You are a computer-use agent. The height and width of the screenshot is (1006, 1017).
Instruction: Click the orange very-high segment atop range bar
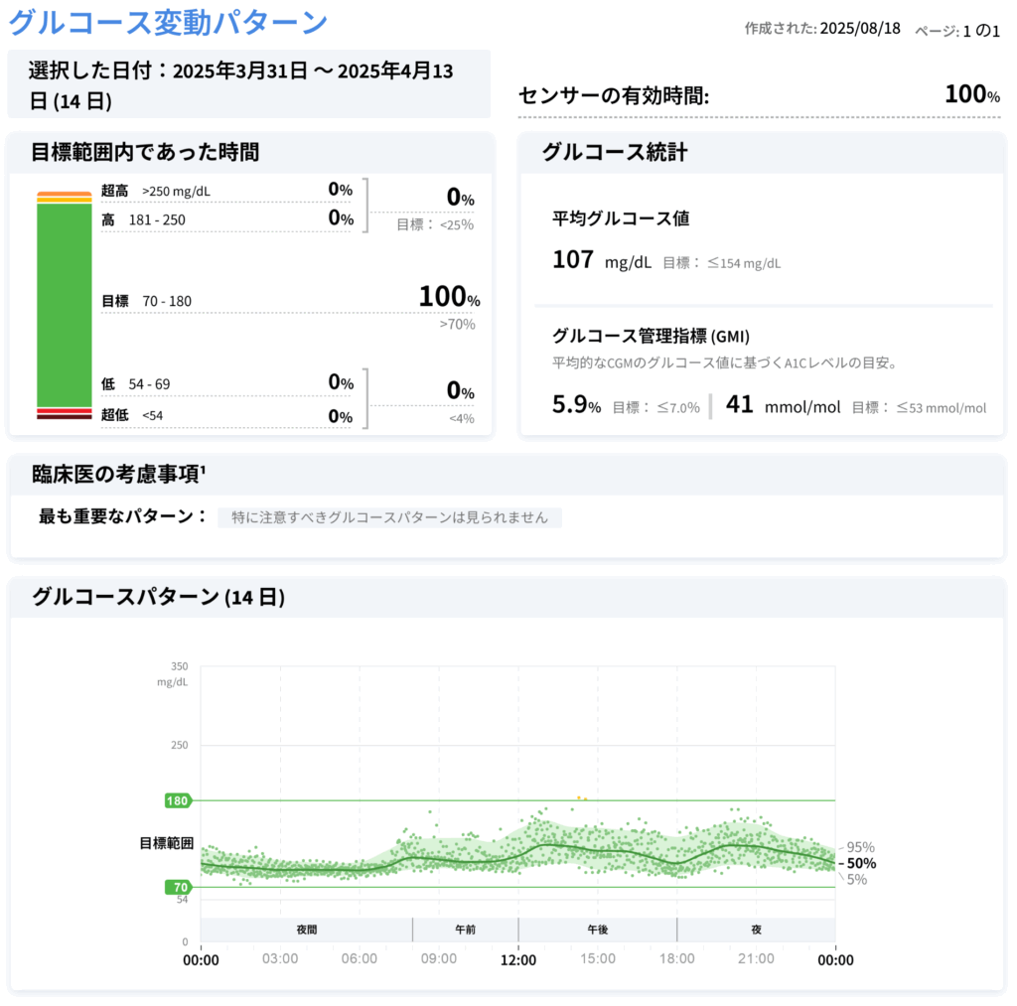(x=65, y=194)
